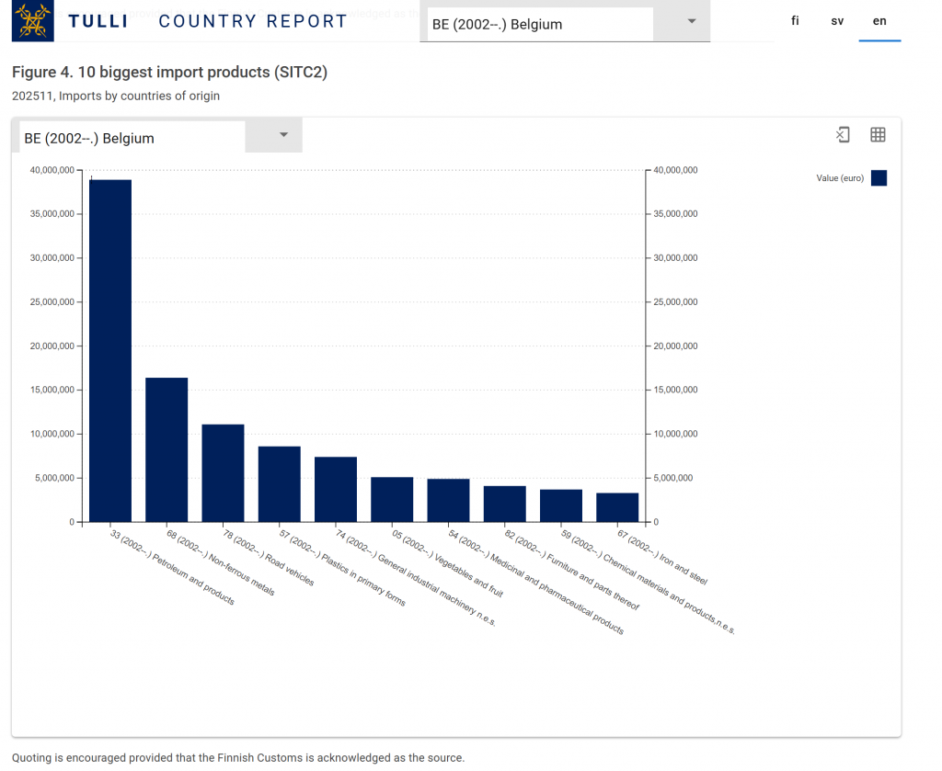Screen dimensions: 942x771
Task: Expand the chart's country dropdown arrow
Action: (x=283, y=135)
